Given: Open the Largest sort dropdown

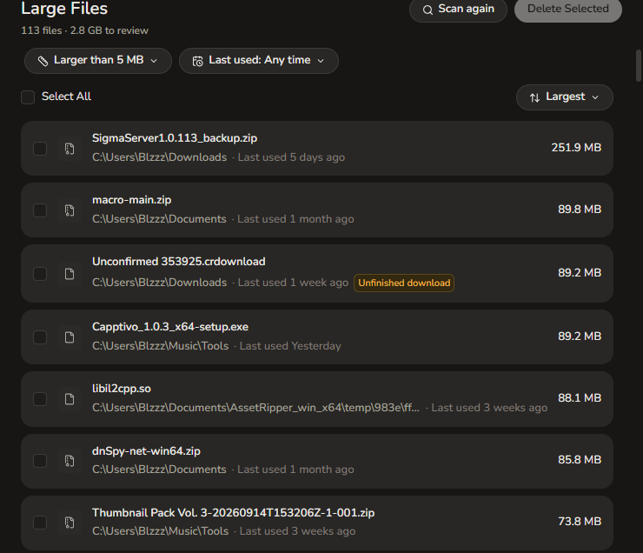Looking at the screenshot, I should point(565,97).
